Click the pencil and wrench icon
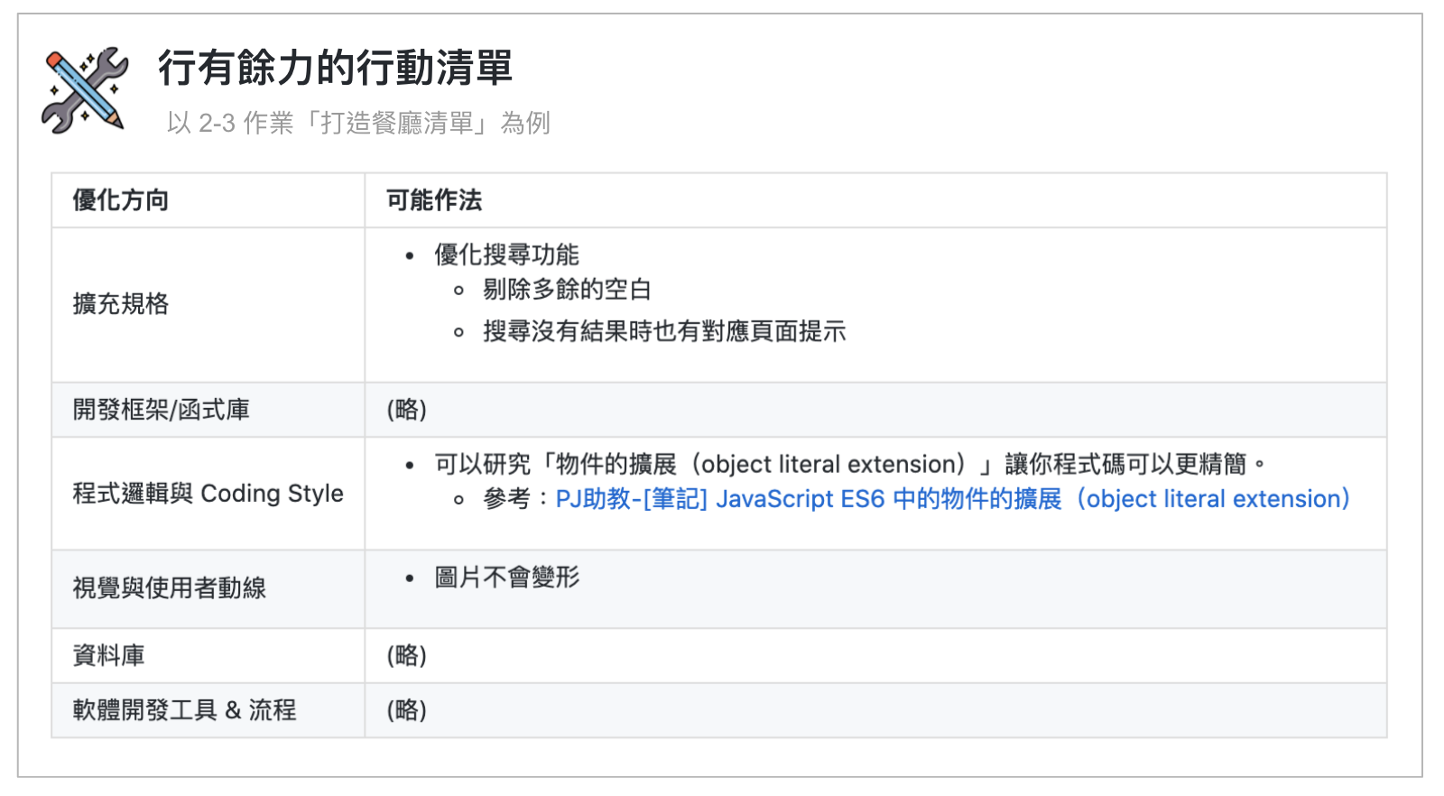 (85, 90)
